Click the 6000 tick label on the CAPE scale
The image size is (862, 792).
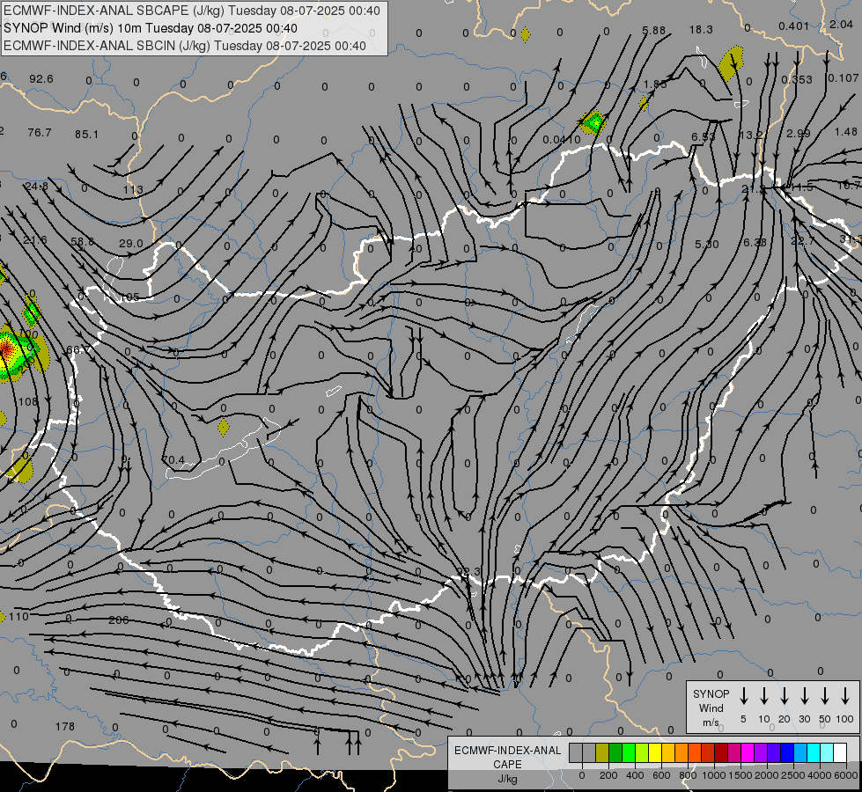[847, 775]
